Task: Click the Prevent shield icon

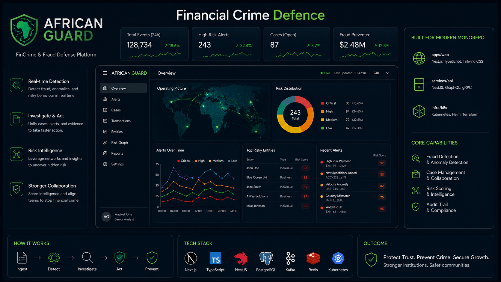Action: [152, 257]
